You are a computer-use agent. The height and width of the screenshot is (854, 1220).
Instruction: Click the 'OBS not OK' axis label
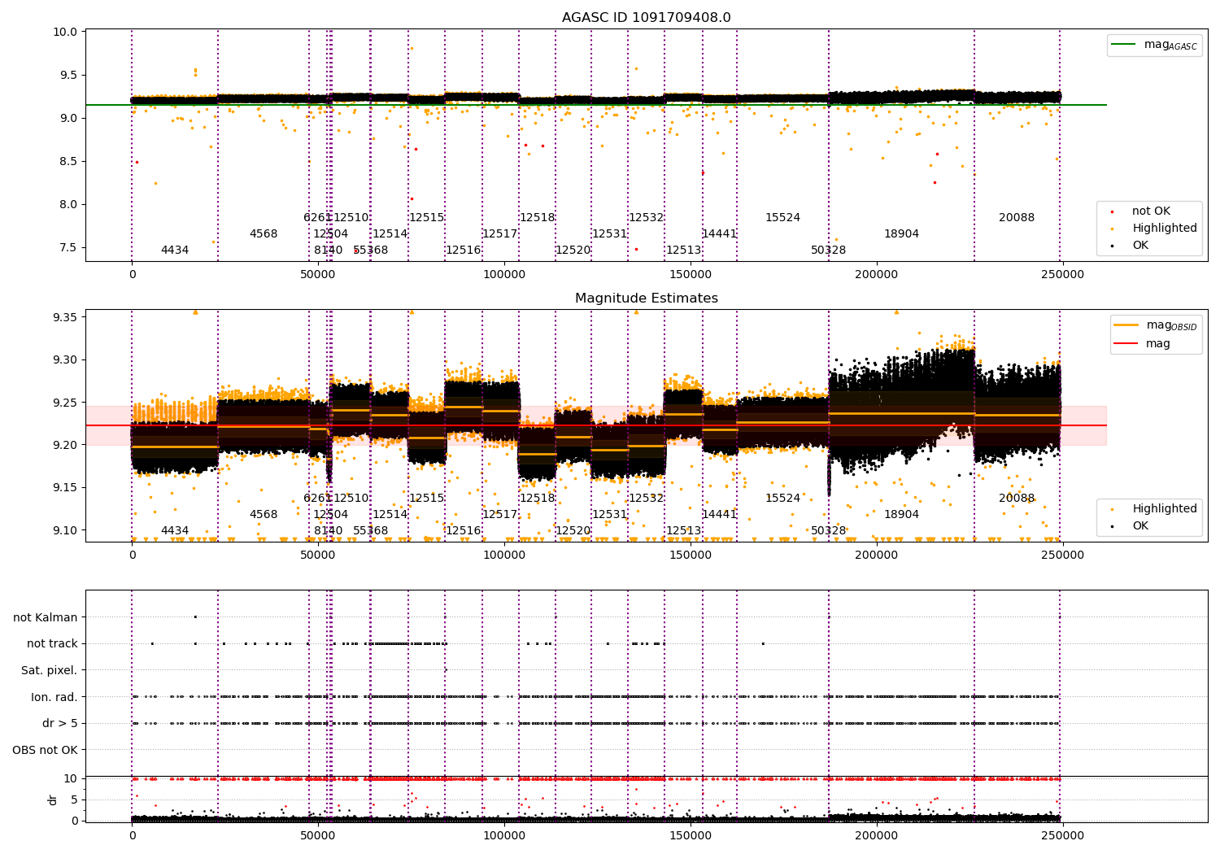[x=46, y=750]
